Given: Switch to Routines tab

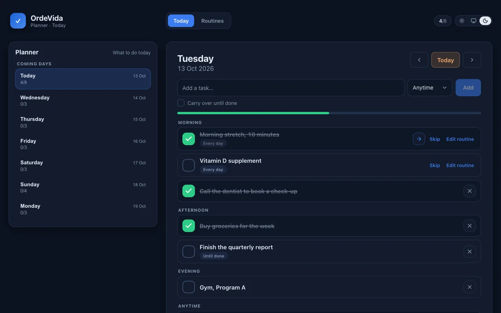Looking at the screenshot, I should [x=213, y=21].
